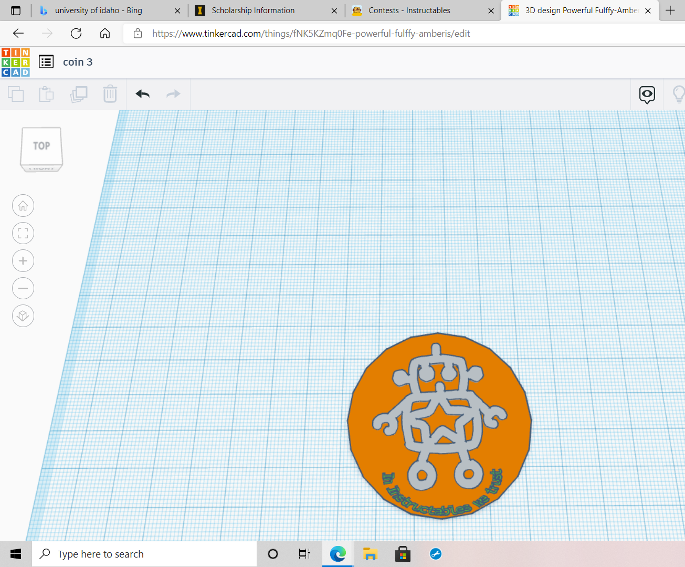Viewport: 685px width, 567px height.
Task: Zoom out using the minus icon
Action: pyautogui.click(x=23, y=288)
